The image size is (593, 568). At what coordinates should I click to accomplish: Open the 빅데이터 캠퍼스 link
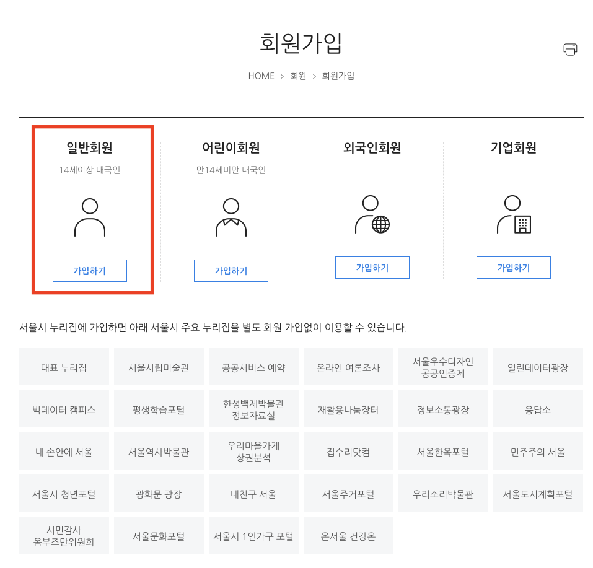click(x=64, y=408)
